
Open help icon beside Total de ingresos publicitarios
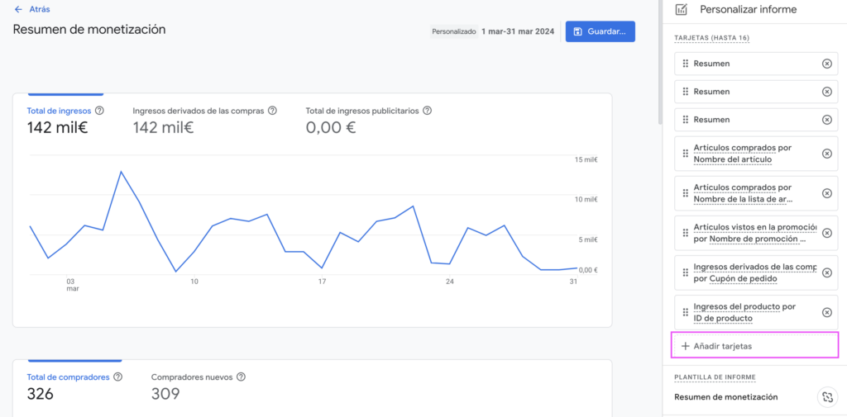pyautogui.click(x=428, y=111)
